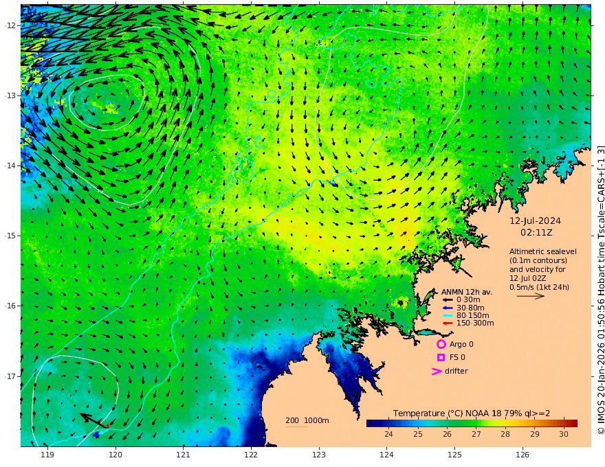
Task: Click the latitude axis label "-13"
Action: pos(10,95)
